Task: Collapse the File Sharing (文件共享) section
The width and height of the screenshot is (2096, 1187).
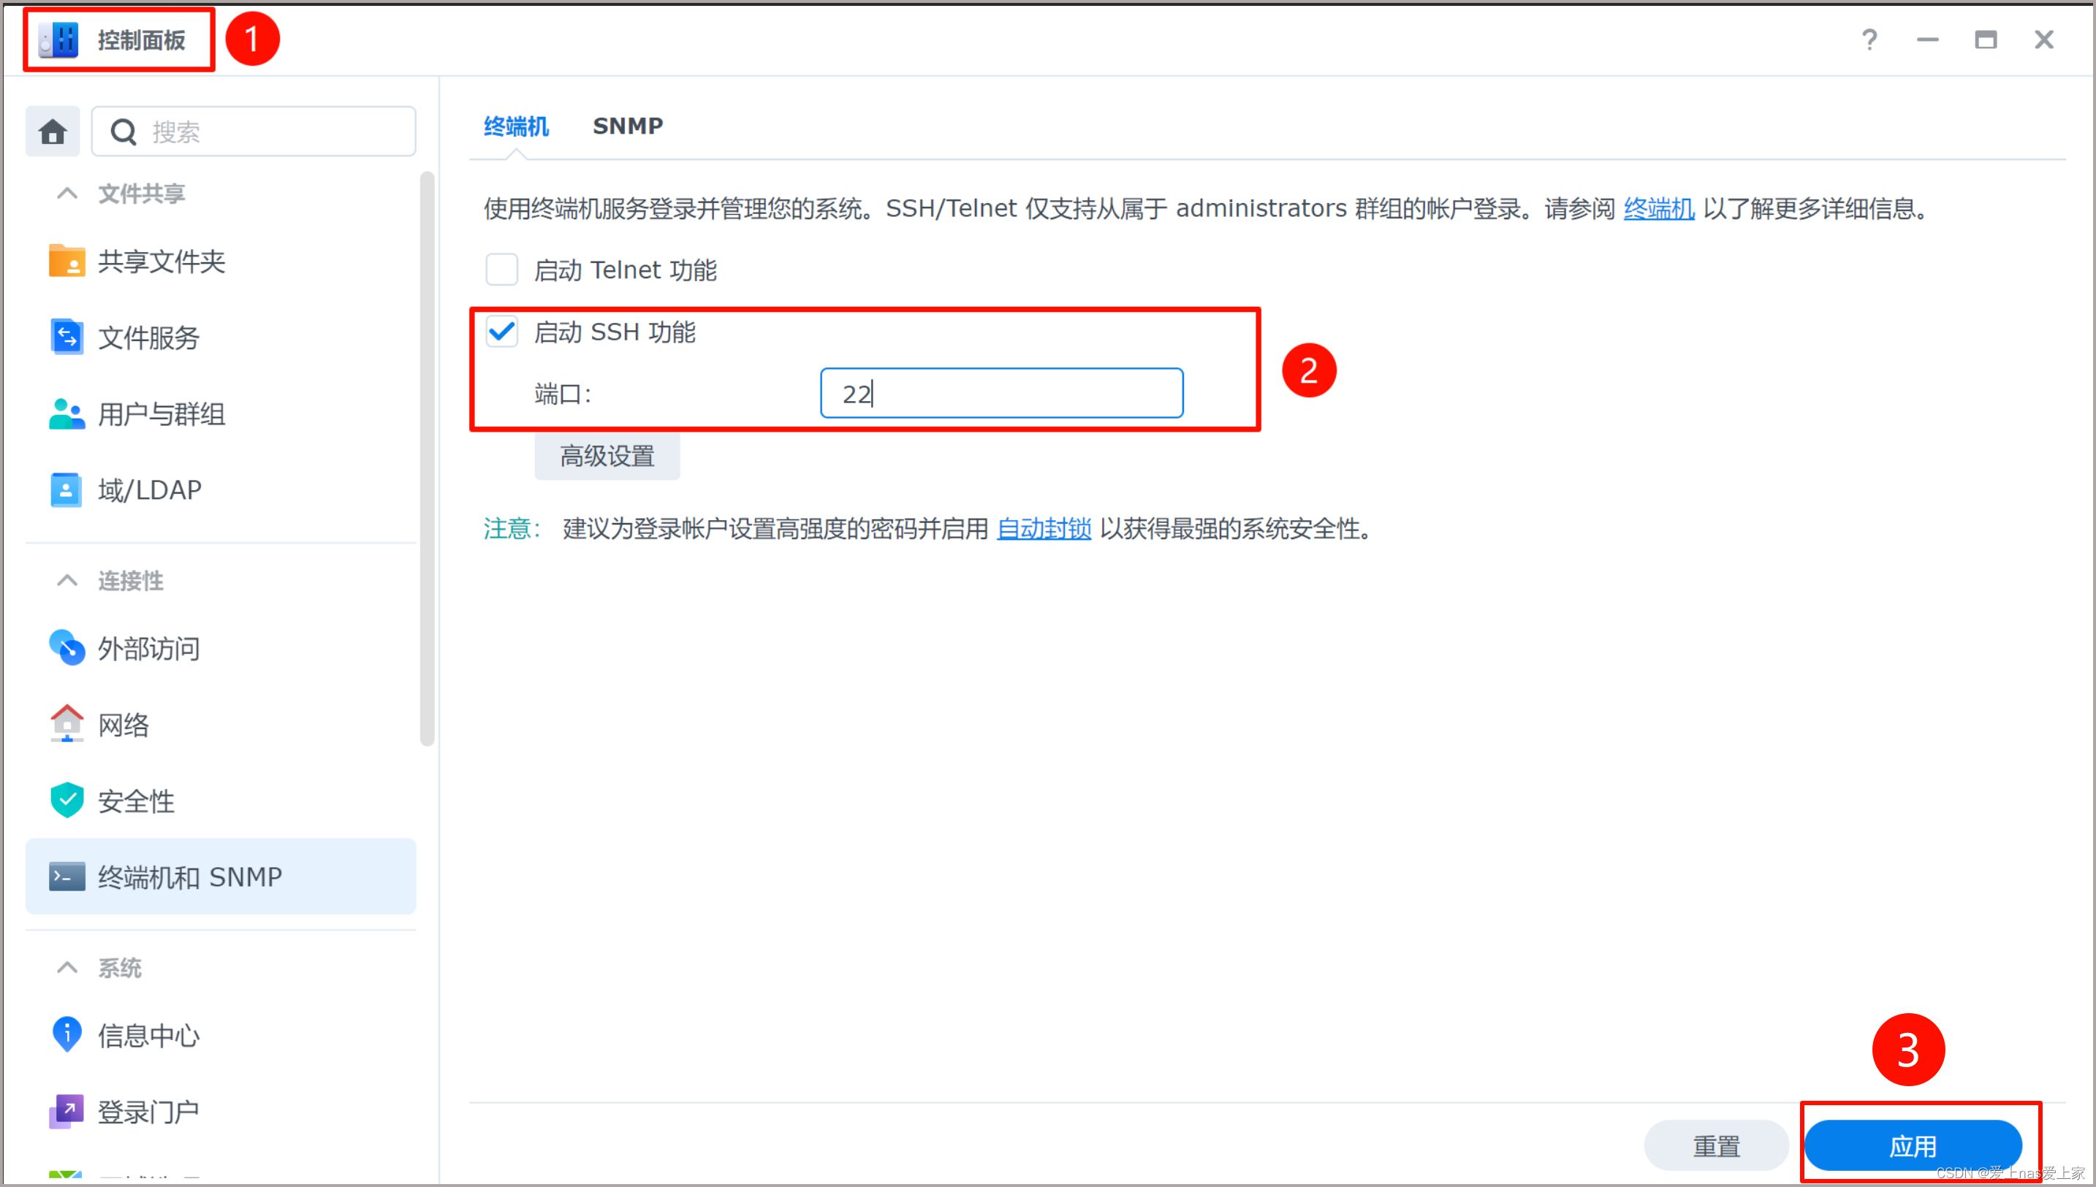Action: [x=67, y=194]
